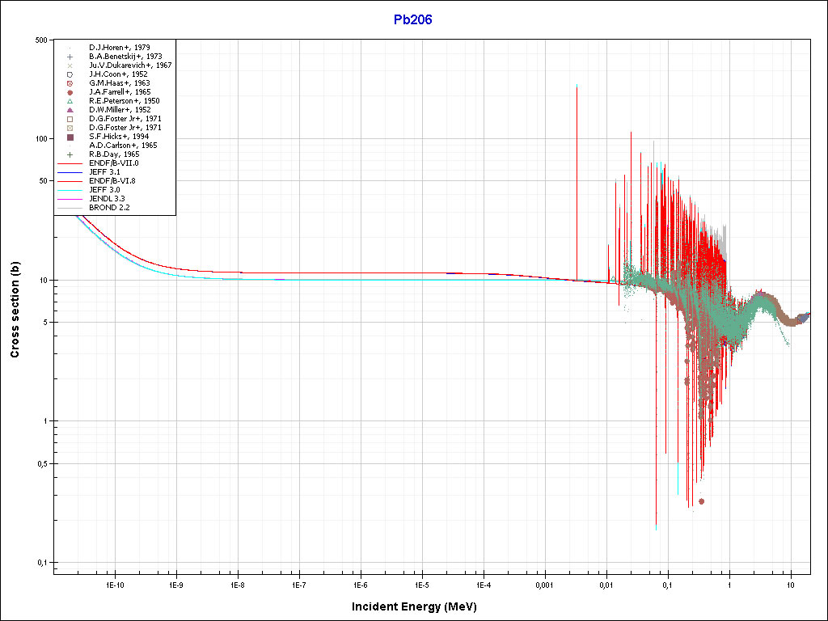Select the gray BROND 2.2 line swatch

70,208
